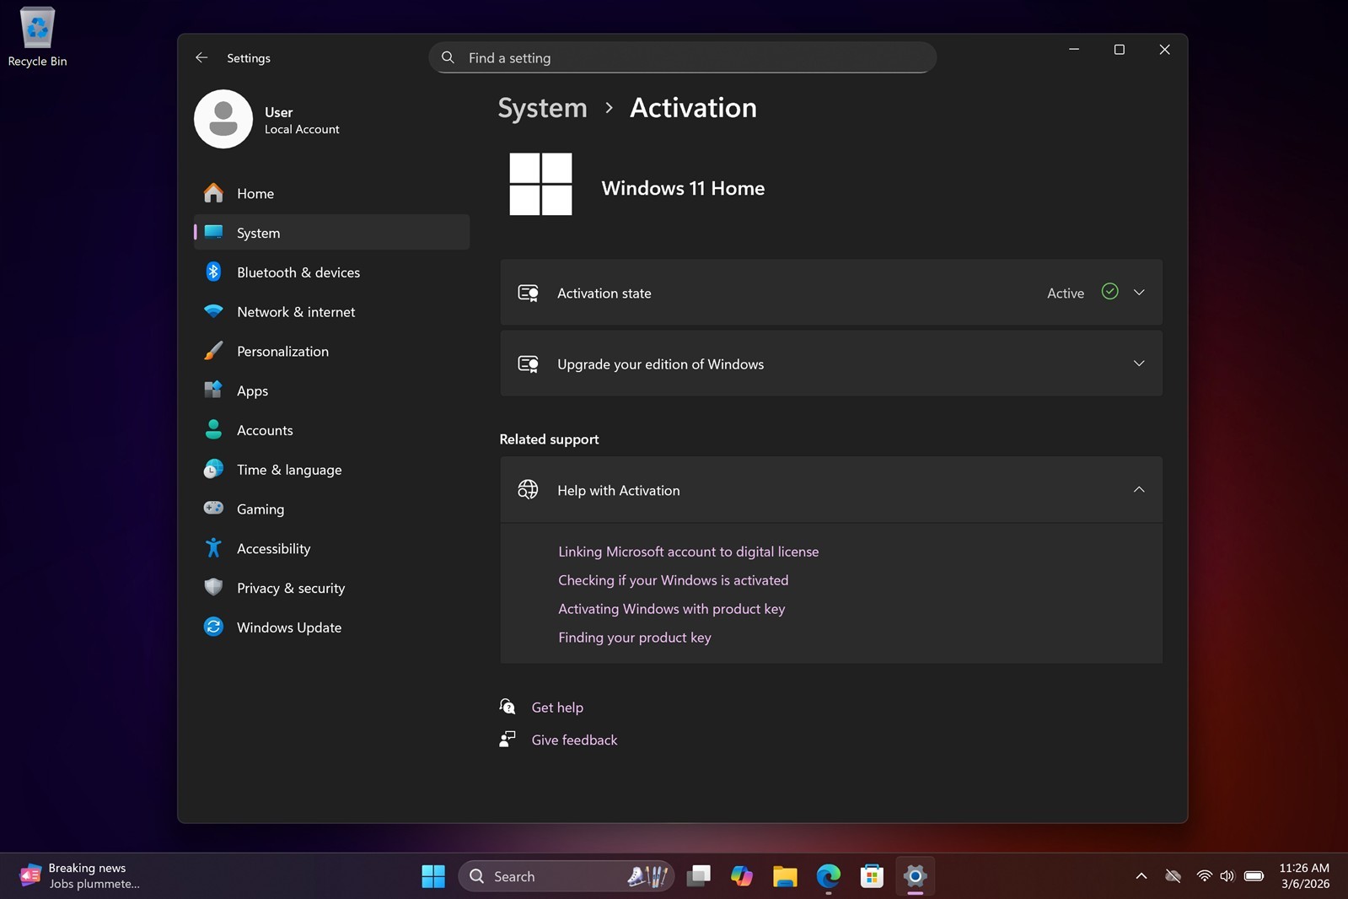Screen dimensions: 1348x899
Task: Click the volume speaker tray icon
Action: (1227, 876)
